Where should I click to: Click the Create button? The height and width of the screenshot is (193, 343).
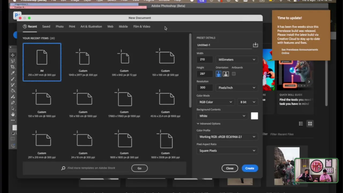pos(250,168)
